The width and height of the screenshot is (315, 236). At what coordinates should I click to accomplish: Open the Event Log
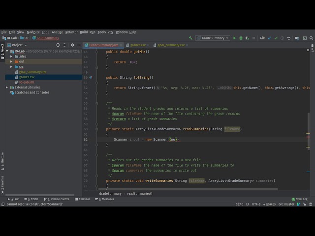[x=300, y=199]
